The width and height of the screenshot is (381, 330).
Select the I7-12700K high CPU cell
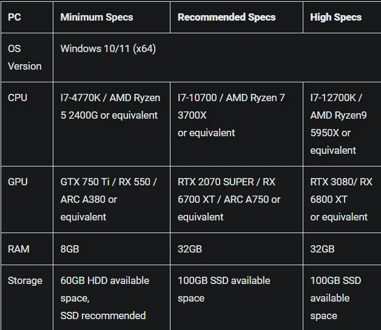coord(342,124)
